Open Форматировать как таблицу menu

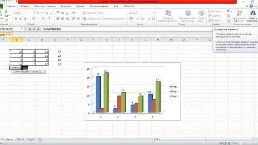click(188, 16)
